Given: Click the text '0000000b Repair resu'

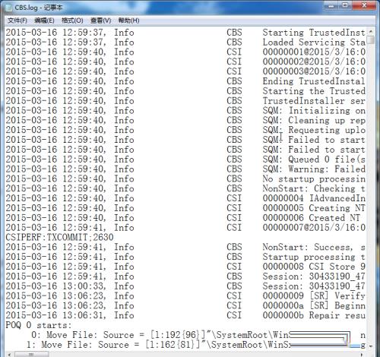Looking at the screenshot, I should (x=314, y=315).
